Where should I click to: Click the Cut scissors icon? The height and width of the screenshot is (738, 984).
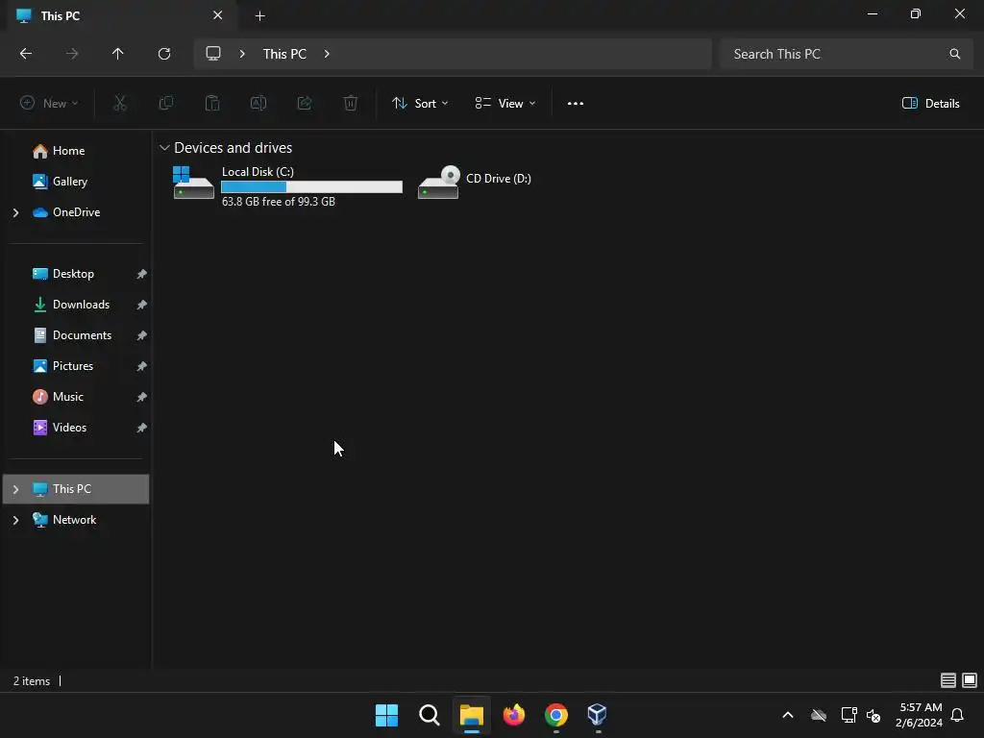120,104
